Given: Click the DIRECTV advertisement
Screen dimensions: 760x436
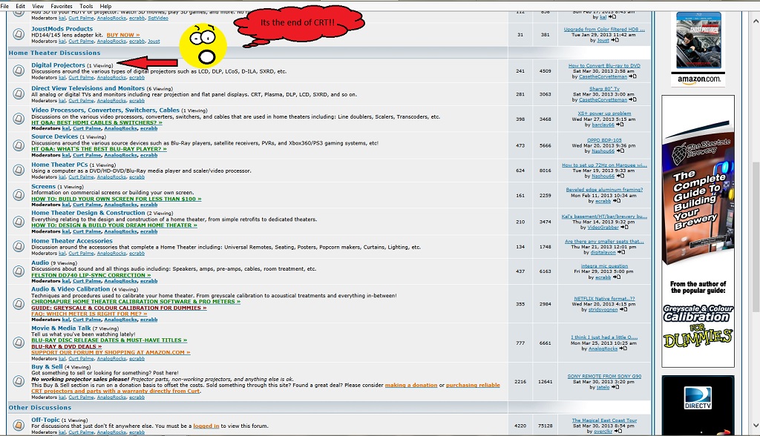Looking at the screenshot, I should tap(698, 405).
